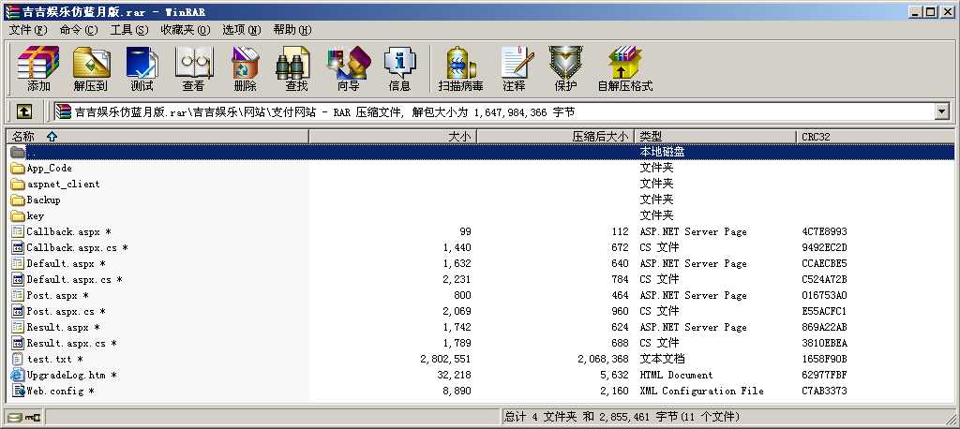Open the 工具(S) menu

[129, 30]
